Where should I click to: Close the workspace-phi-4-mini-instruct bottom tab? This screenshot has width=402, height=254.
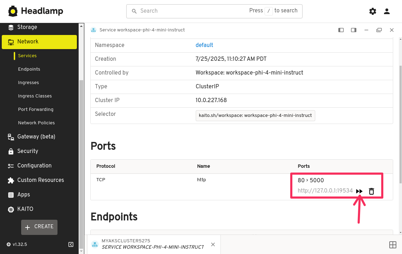point(213,244)
